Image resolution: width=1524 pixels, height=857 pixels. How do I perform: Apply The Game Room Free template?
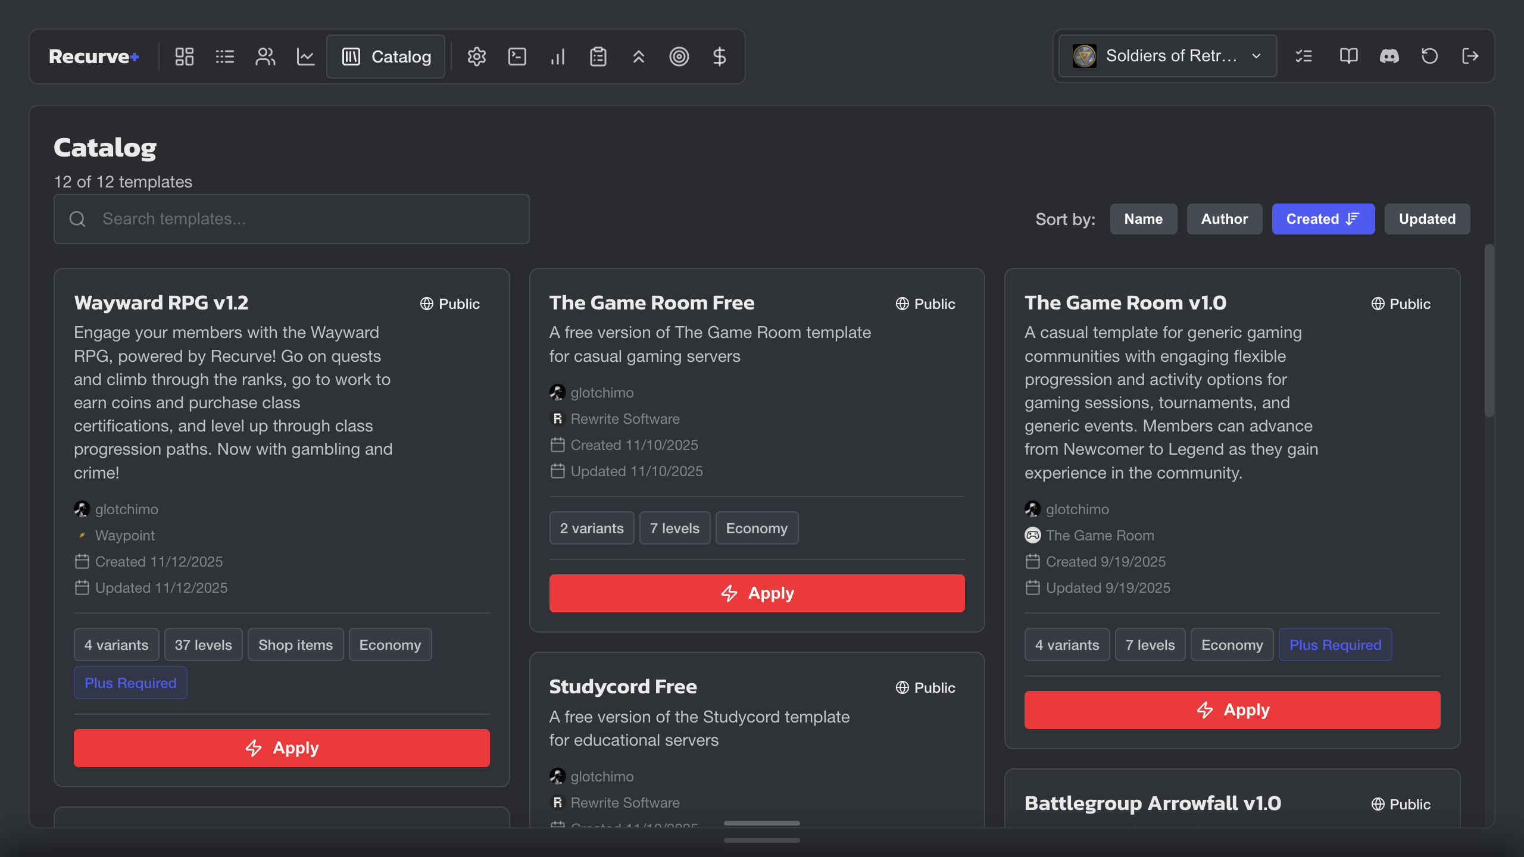pos(757,593)
